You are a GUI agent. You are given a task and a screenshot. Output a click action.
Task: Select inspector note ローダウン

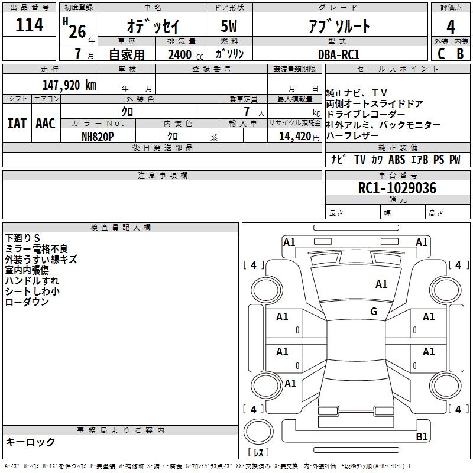click(27, 302)
